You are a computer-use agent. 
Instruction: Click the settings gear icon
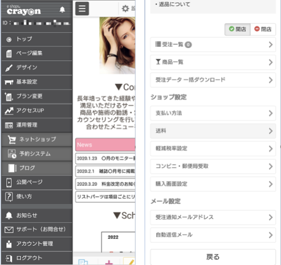click(125, 8)
